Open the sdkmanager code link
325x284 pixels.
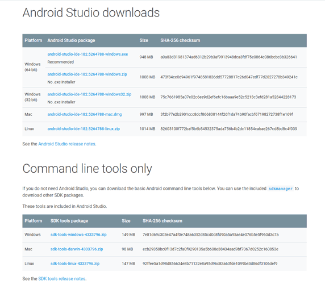pyautogui.click(x=280, y=189)
